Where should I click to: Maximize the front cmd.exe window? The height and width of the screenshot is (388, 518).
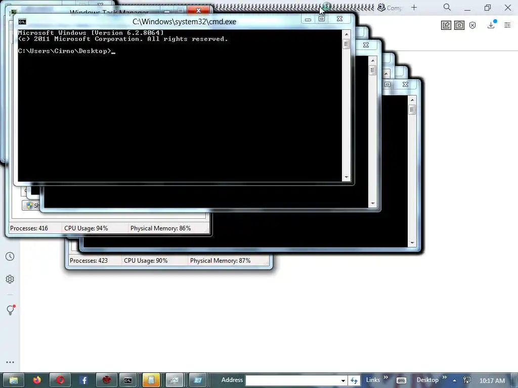pos(321,19)
